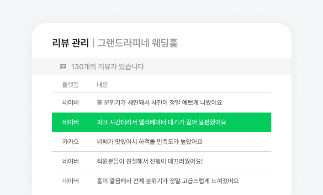
Task: Open the 그랜드라피네 웨딩홀 venue name
Action: point(137,43)
